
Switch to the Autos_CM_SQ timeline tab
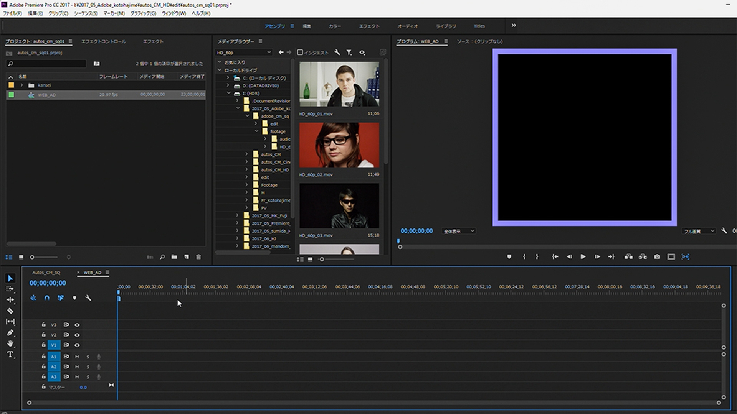click(46, 273)
